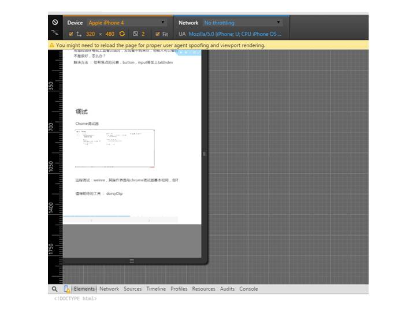Click the height field showing 480
Image resolution: width=416 pixels, height=312 pixels.
point(110,34)
